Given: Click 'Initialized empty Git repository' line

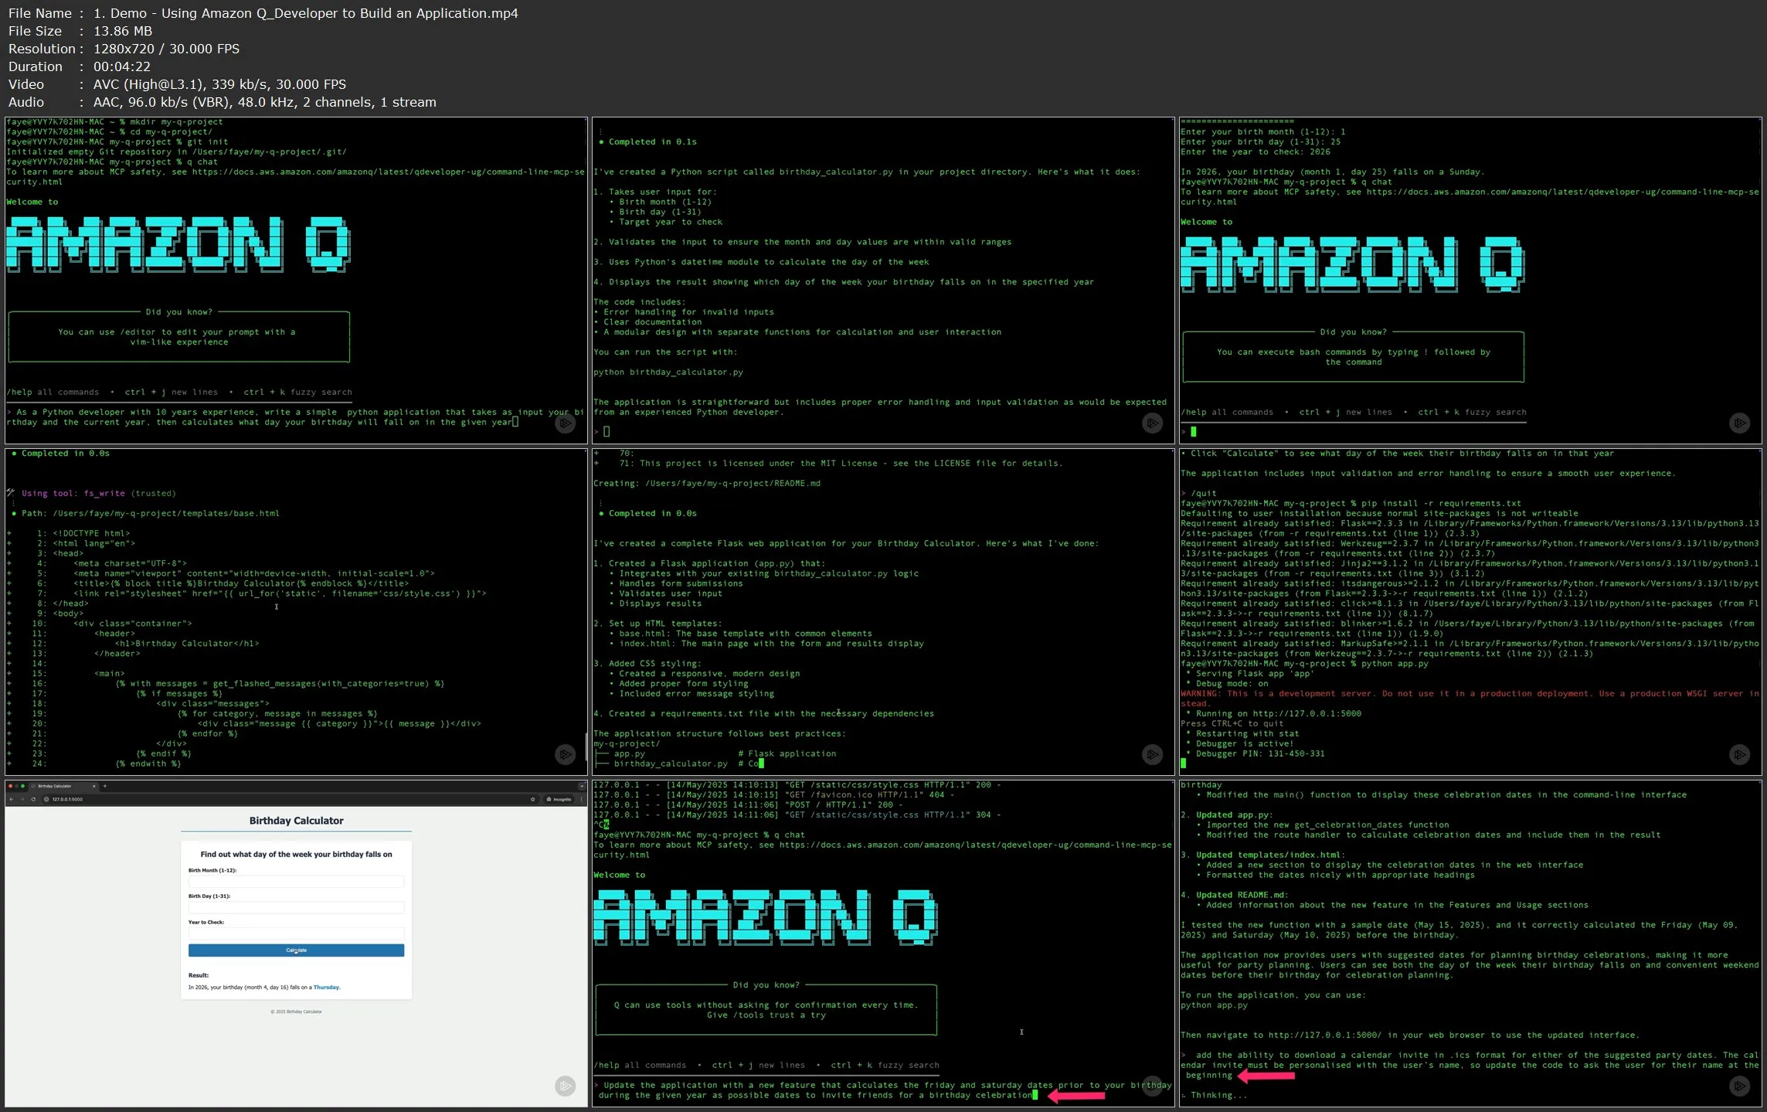Looking at the screenshot, I should click(176, 152).
